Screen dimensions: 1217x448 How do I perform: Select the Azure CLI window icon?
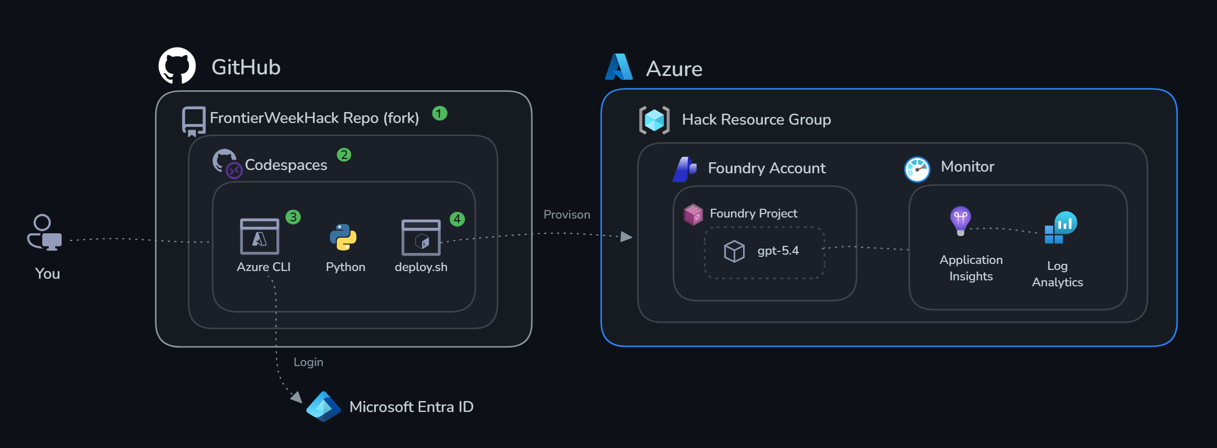[259, 237]
